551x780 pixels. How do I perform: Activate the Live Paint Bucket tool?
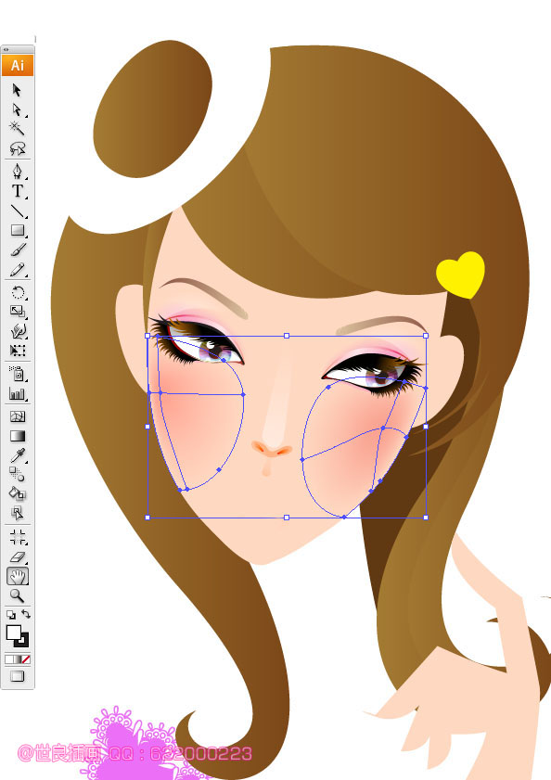(17, 493)
